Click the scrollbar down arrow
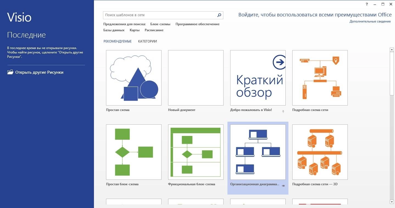The width and height of the screenshot is (395, 208). coord(392,202)
